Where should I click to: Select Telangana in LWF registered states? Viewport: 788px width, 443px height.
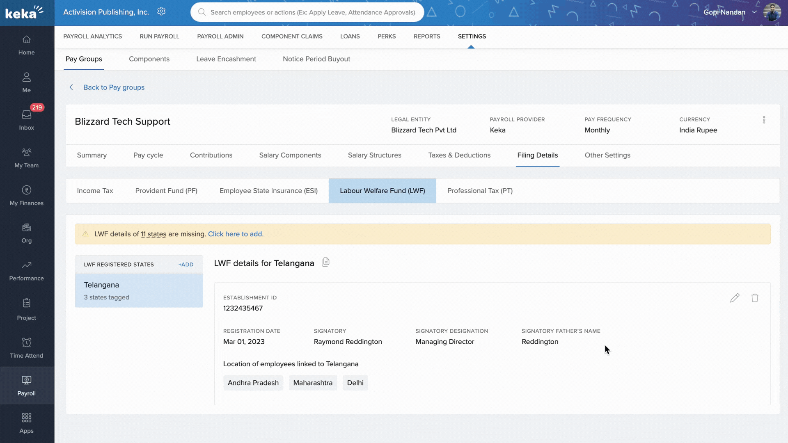tap(139, 290)
